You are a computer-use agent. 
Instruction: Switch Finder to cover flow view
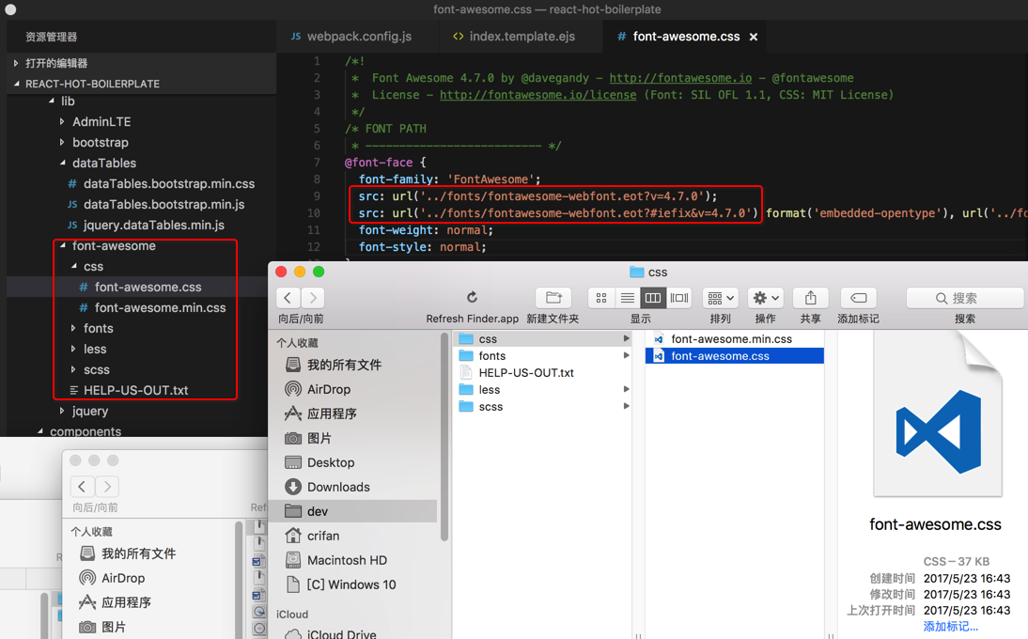click(x=678, y=298)
